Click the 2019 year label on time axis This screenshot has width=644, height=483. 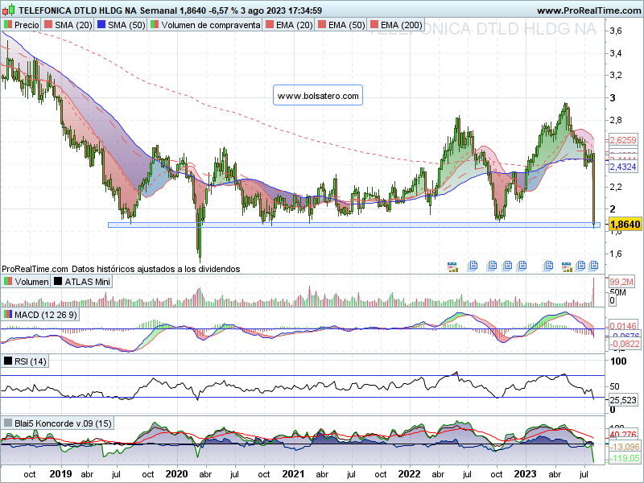pos(61,474)
